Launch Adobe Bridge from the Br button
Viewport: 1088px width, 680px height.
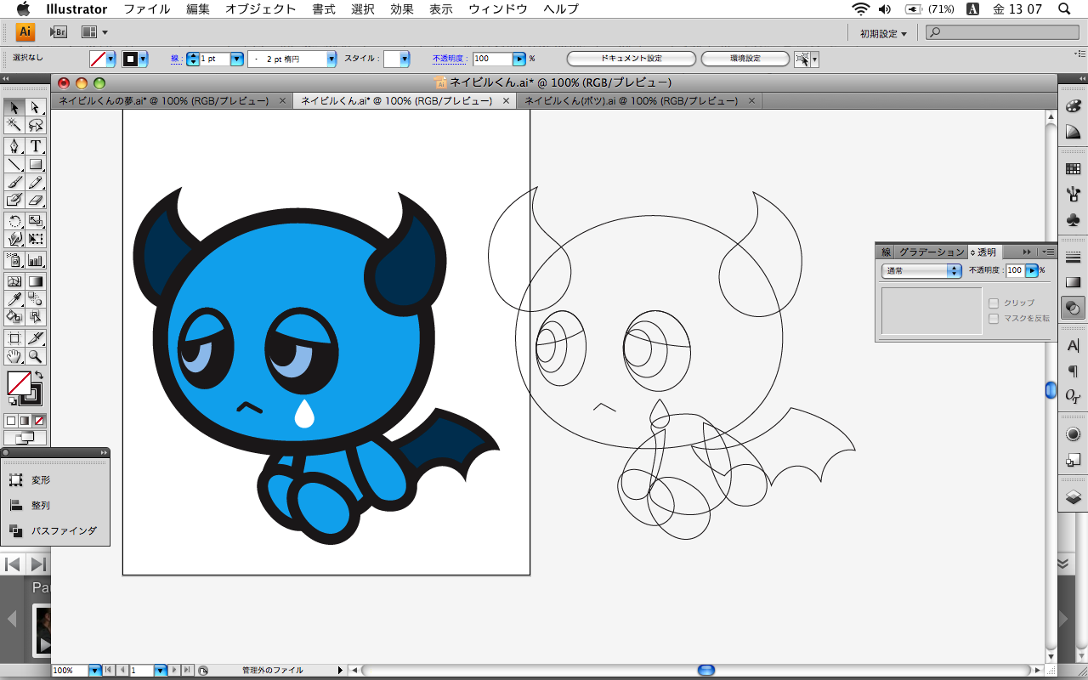coord(59,32)
